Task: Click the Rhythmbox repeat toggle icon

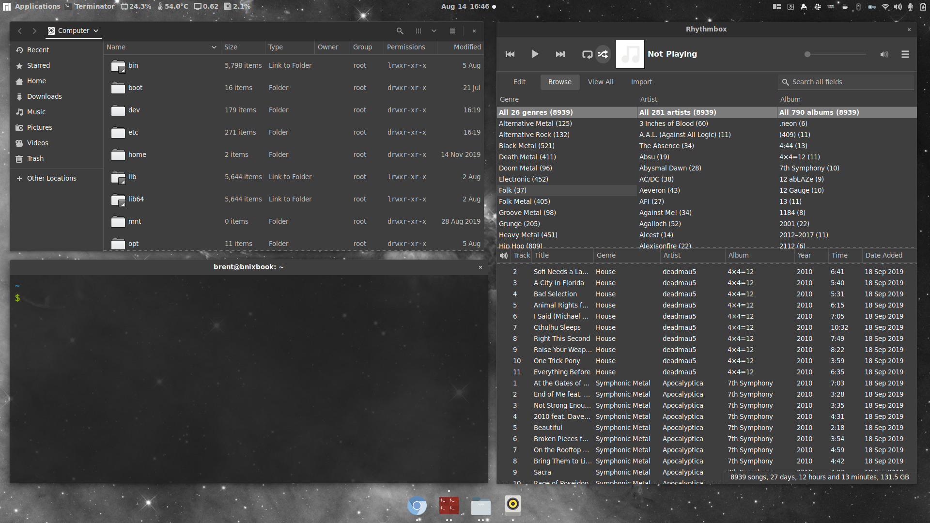Action: click(x=587, y=54)
